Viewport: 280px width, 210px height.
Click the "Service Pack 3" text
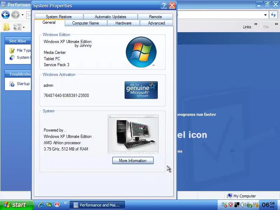(56, 65)
